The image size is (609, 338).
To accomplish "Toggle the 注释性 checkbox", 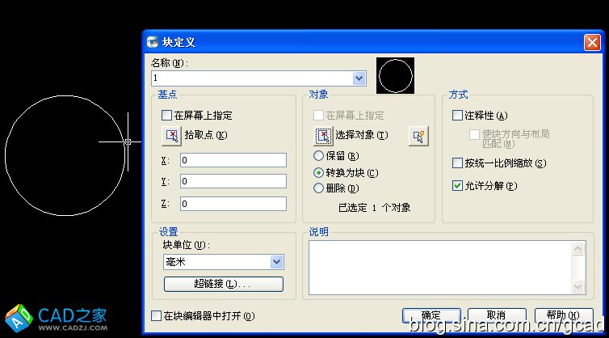I will (x=458, y=116).
